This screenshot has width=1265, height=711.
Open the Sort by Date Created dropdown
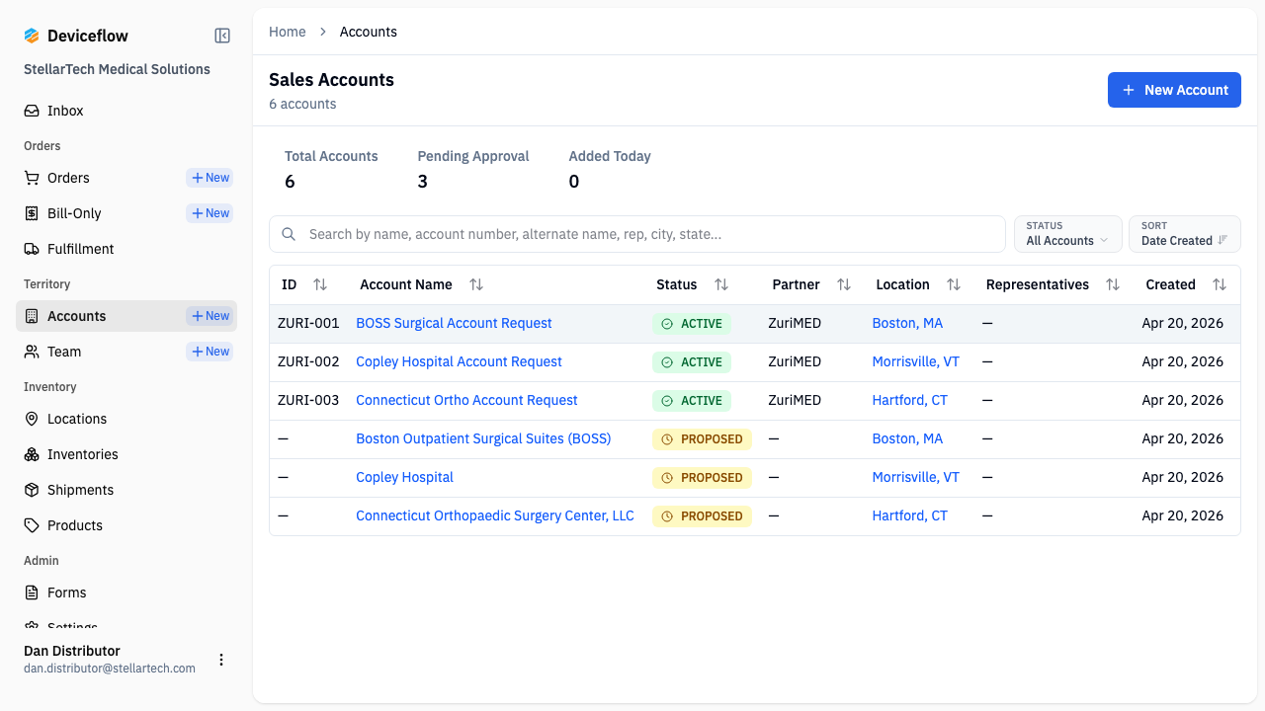[x=1184, y=234]
